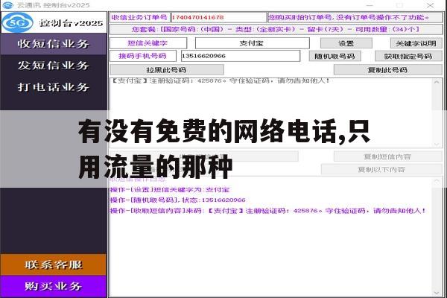Click log line 操作-[设置]短信关键字为:支付宝
Screen dimensions: 447x298
tap(170, 190)
